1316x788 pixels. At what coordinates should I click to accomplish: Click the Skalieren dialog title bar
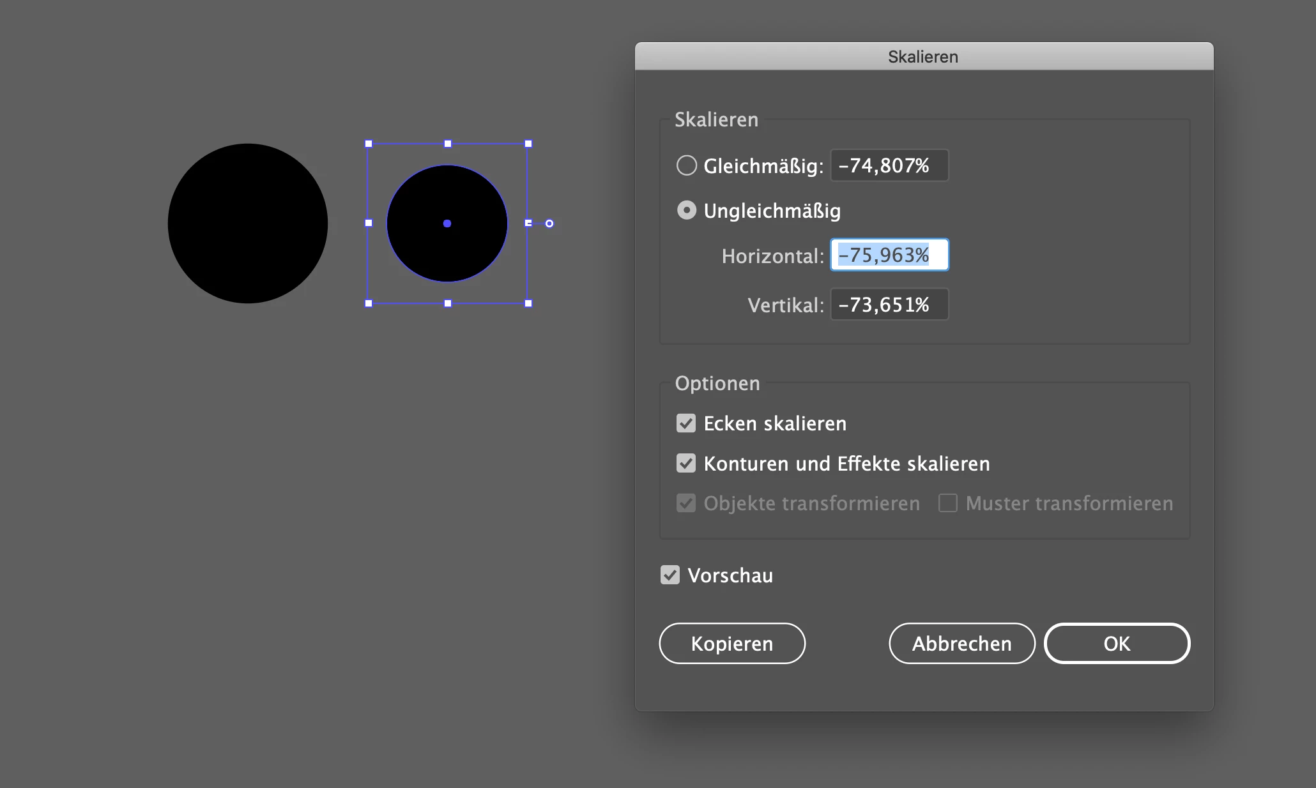pyautogui.click(x=923, y=57)
